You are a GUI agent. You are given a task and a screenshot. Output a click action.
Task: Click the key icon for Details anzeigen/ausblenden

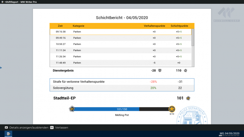(6, 128)
